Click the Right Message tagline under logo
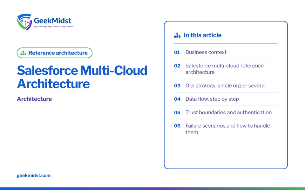The width and height of the screenshot is (305, 190). point(54,26)
